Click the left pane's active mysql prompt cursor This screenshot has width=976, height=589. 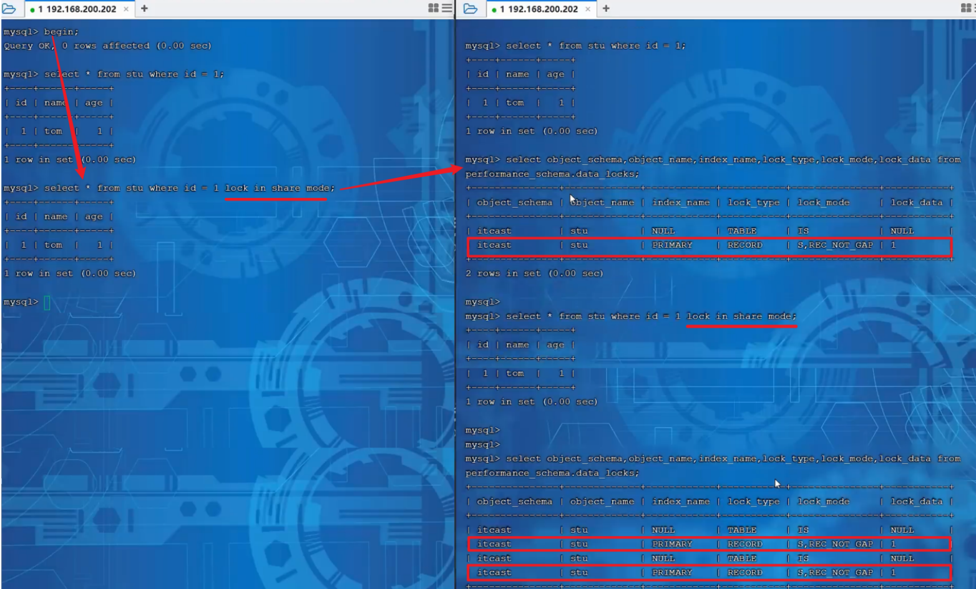point(47,303)
